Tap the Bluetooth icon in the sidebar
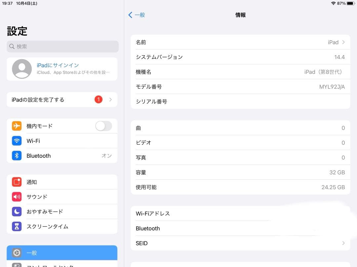The width and height of the screenshot is (357, 267). click(17, 156)
